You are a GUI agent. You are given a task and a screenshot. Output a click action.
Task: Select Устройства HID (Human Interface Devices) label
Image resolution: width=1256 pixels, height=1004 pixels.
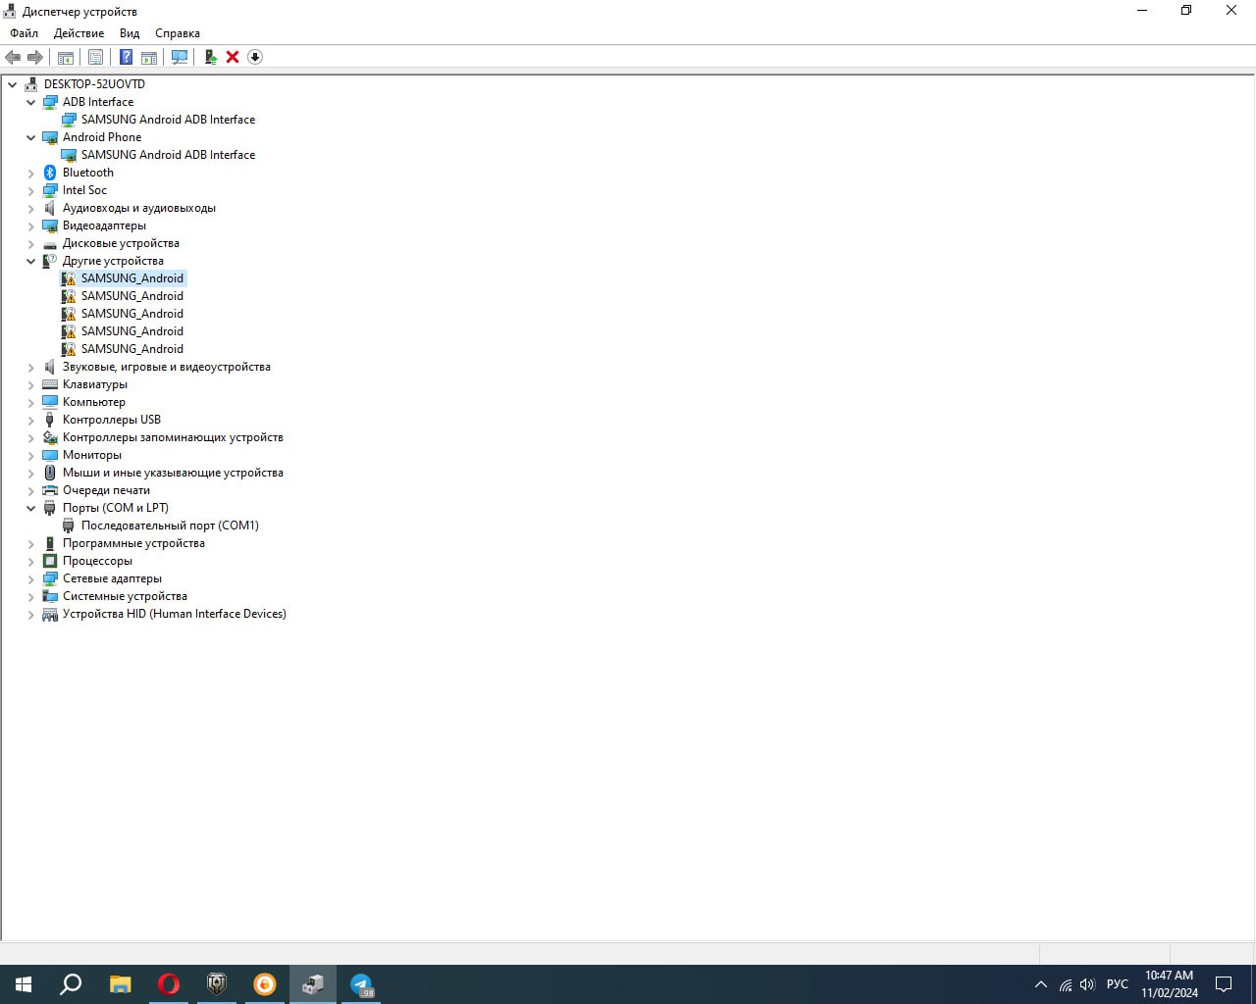tap(175, 614)
